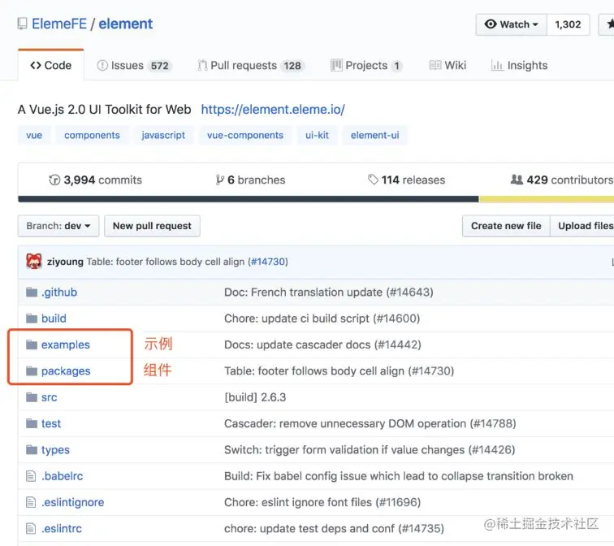Open the src folder name
614x546 pixels.
click(49, 397)
